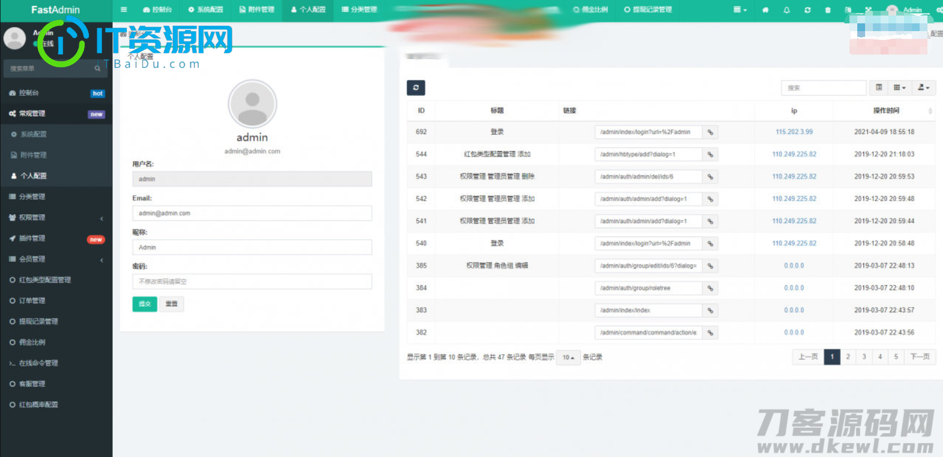Click link icon for row 544
943x457 pixels.
pos(710,155)
